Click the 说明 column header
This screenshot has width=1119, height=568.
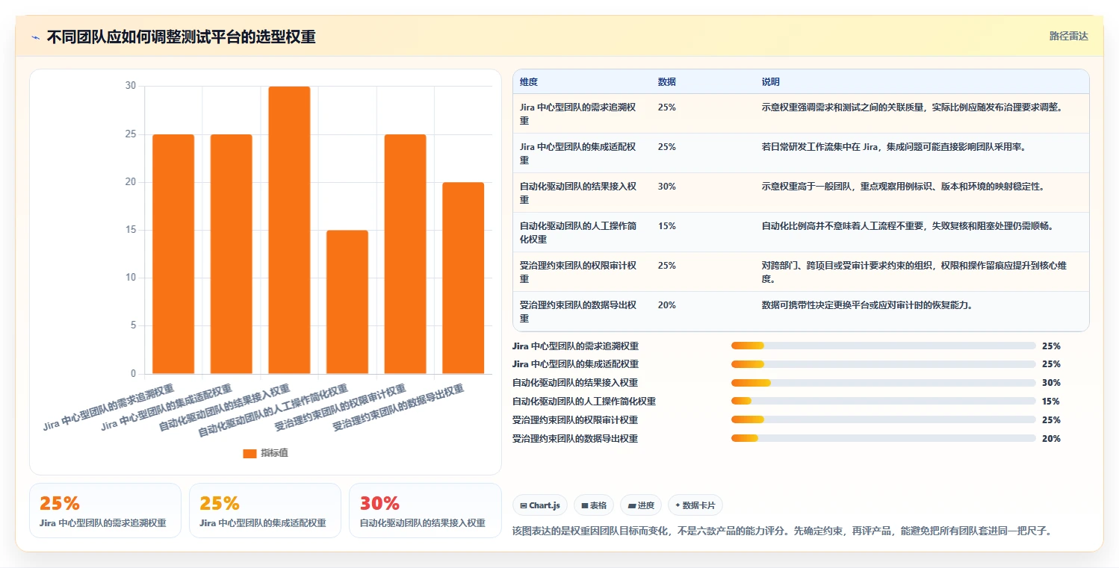click(x=771, y=82)
